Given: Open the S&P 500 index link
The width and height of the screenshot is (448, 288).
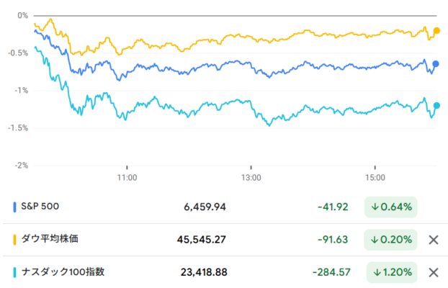Looking at the screenshot, I should tap(40, 207).
